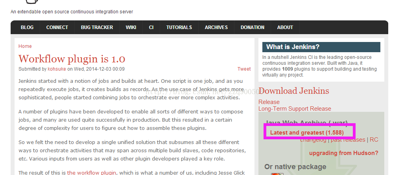Go to the DONATION page

pos(252,27)
